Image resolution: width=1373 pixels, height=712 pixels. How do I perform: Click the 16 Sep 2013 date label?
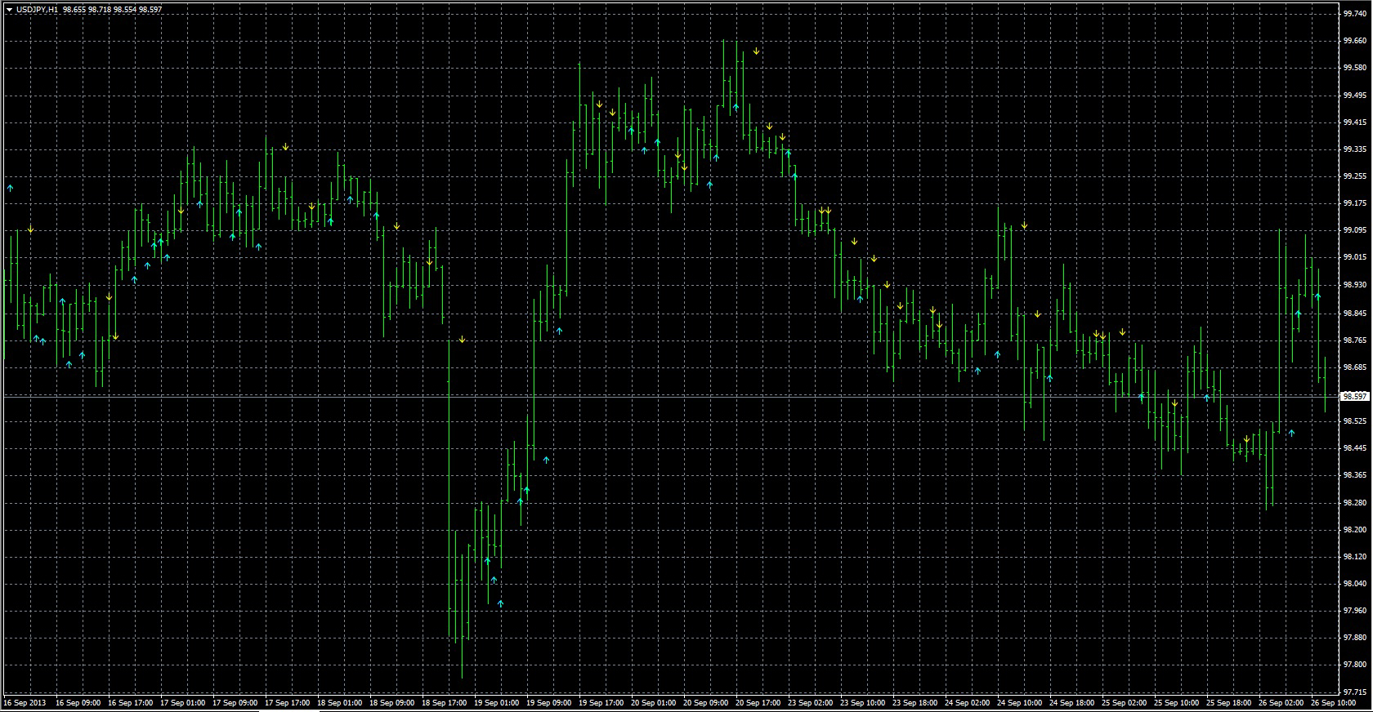25,702
